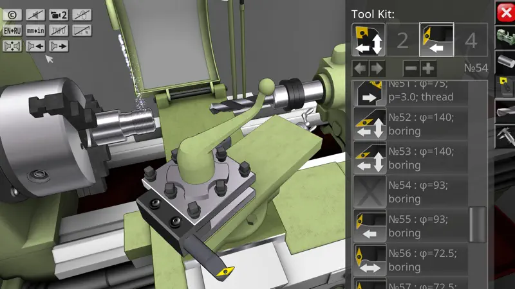Toggle the crossed-out panel cursor button

coord(82,30)
